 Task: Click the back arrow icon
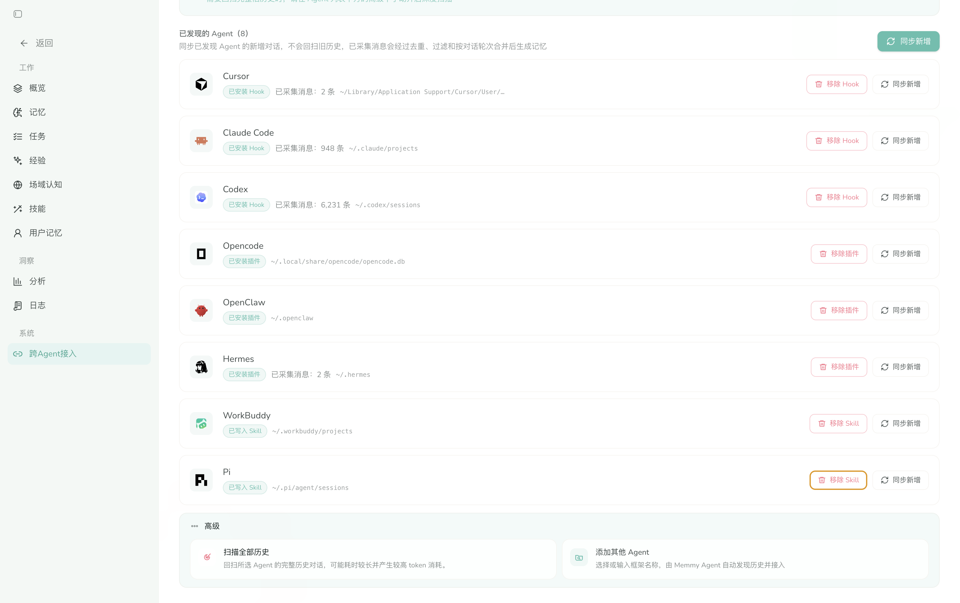pyautogui.click(x=24, y=43)
